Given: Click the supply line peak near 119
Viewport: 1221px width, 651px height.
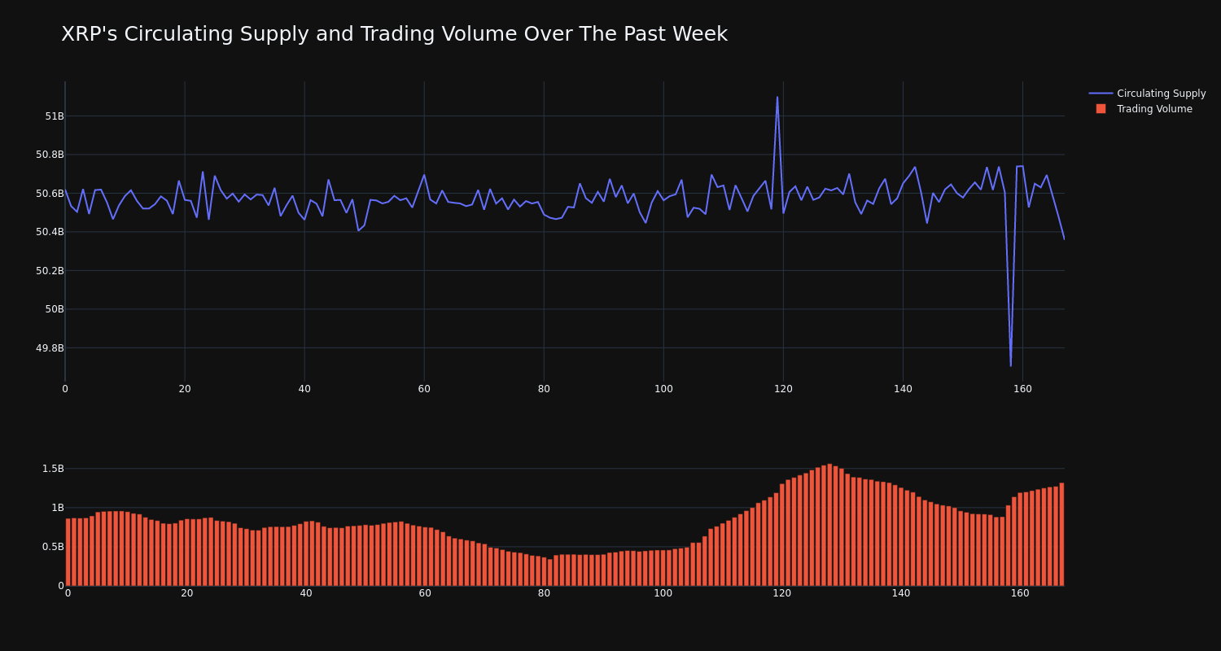Looking at the screenshot, I should click(777, 97).
